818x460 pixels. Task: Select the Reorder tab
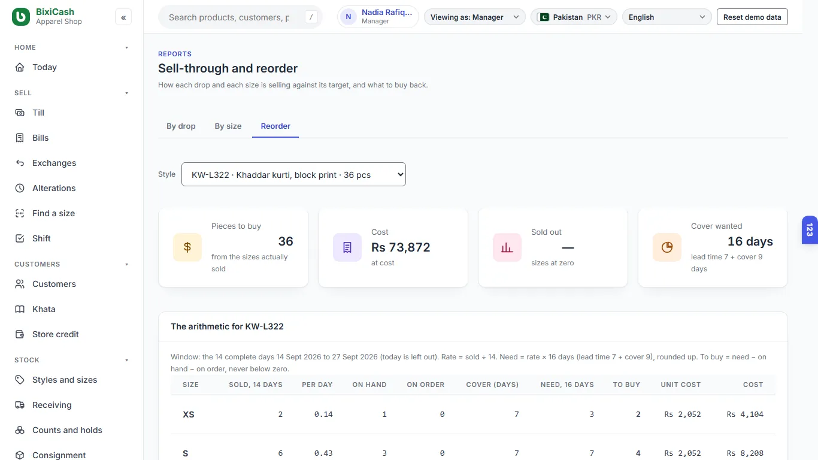point(275,126)
